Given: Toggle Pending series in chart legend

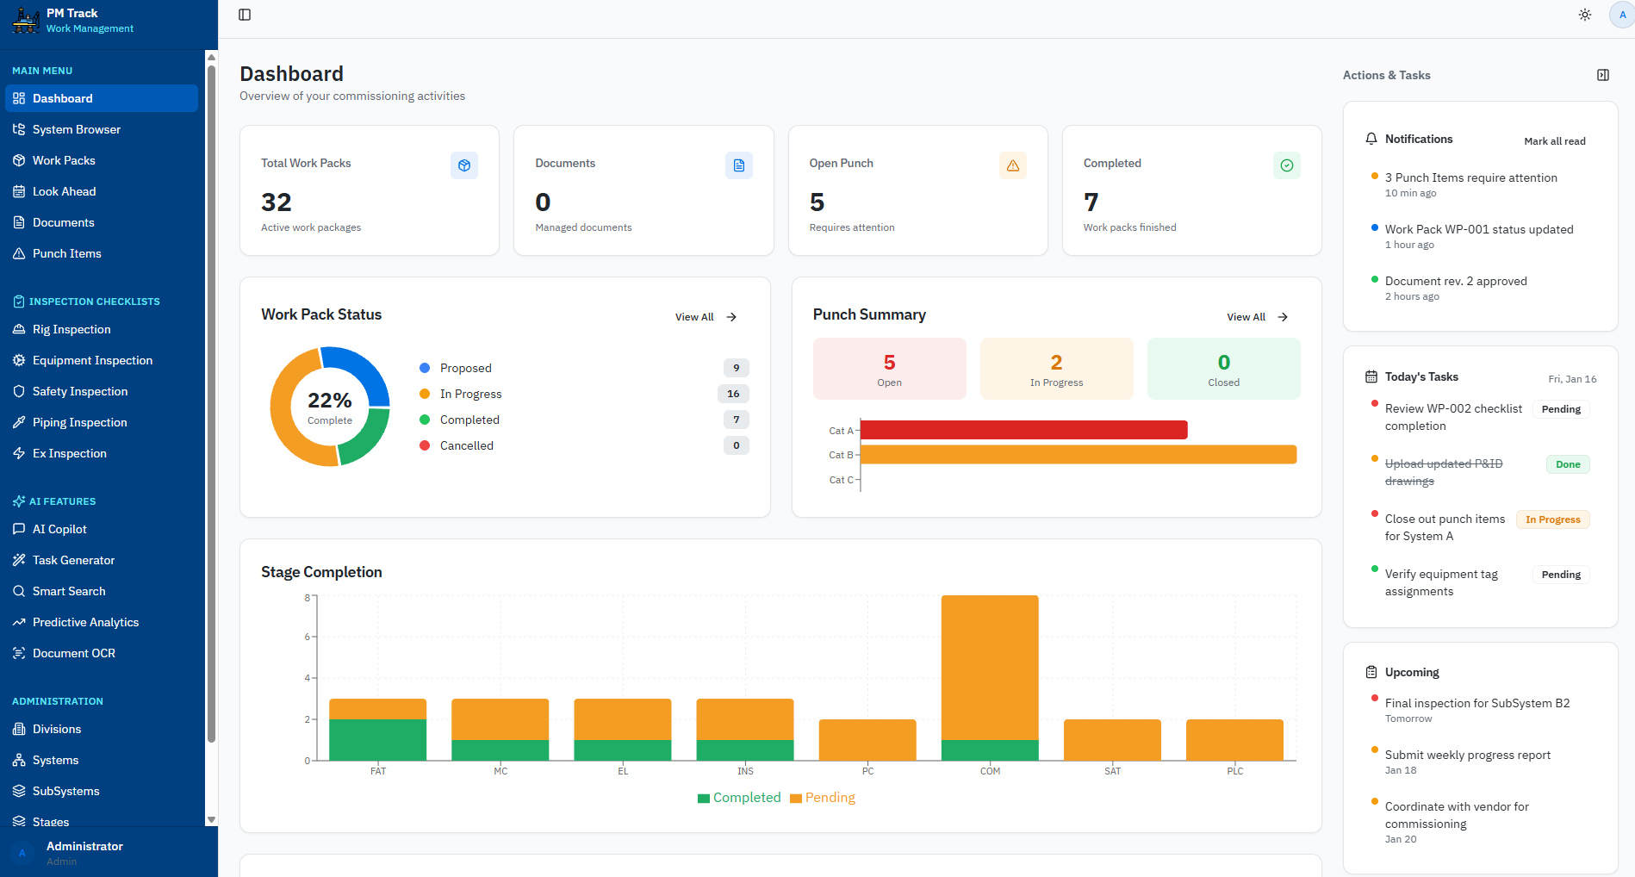Looking at the screenshot, I should pyautogui.click(x=823, y=798).
